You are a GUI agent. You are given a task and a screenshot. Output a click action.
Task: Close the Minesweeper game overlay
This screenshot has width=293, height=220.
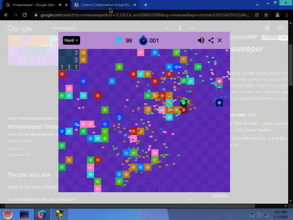point(219,40)
